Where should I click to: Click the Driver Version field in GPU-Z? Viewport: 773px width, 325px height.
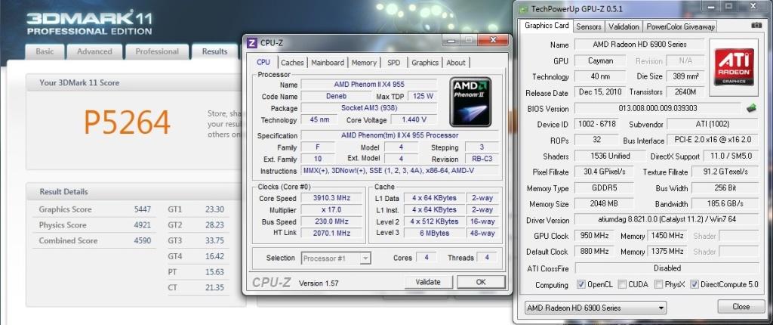(x=667, y=219)
